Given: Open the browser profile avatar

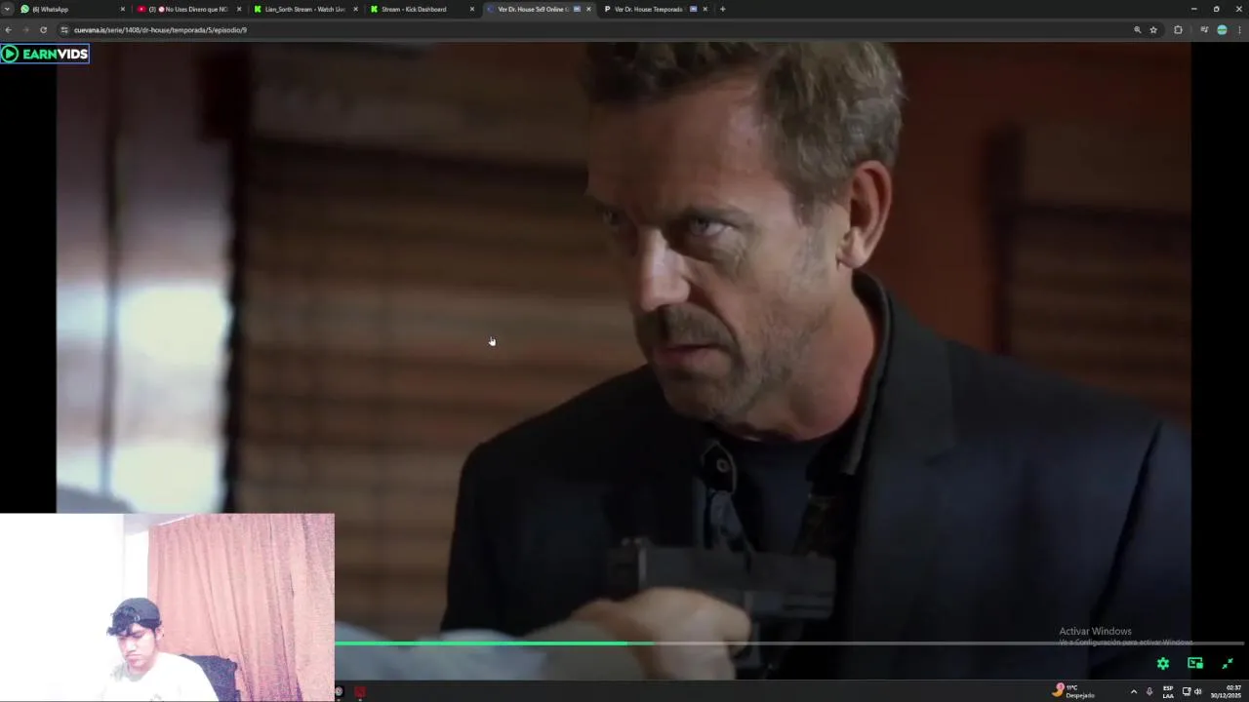Looking at the screenshot, I should tap(1222, 30).
